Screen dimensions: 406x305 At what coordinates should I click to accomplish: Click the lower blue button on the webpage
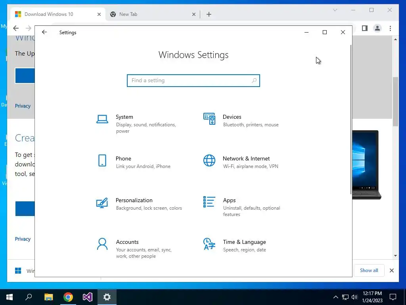[25, 208]
